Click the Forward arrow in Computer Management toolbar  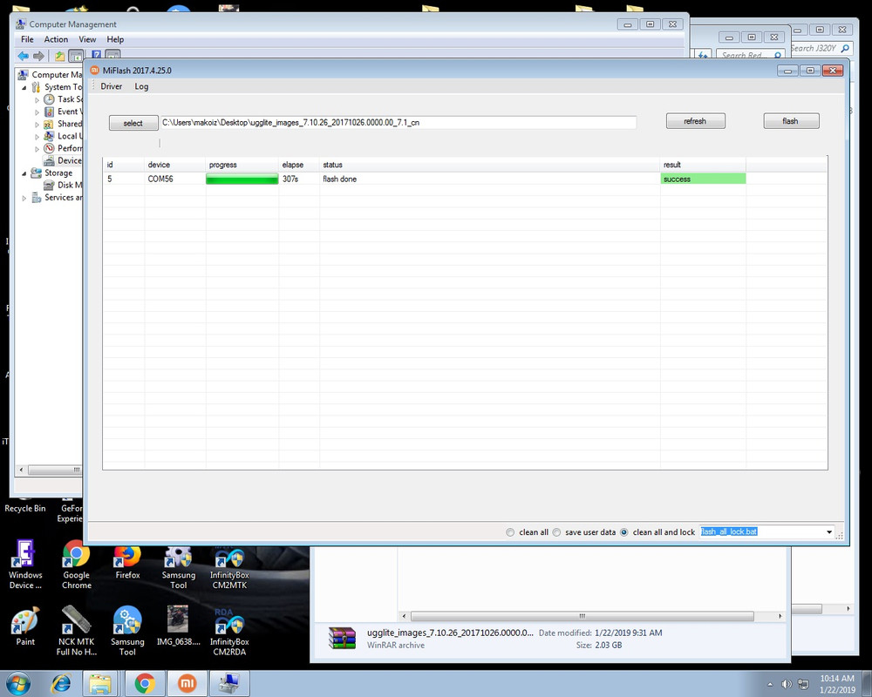(38, 56)
